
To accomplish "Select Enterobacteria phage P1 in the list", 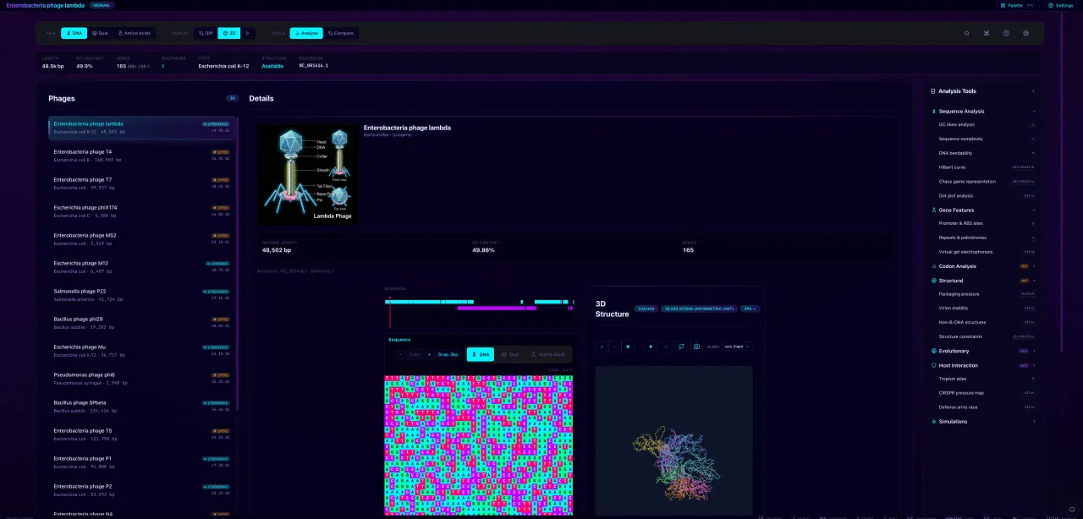I will 142,462.
